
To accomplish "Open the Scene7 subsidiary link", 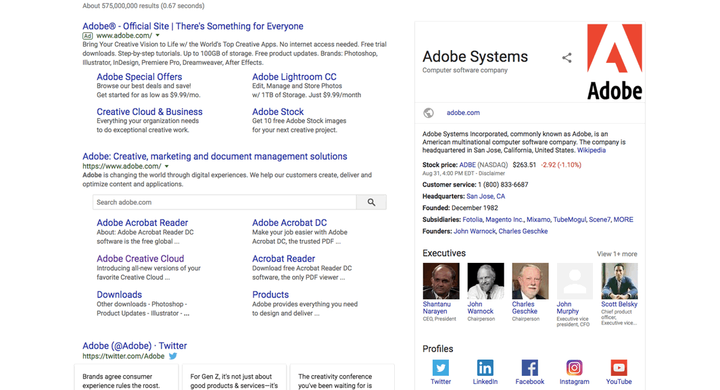I will click(600, 220).
